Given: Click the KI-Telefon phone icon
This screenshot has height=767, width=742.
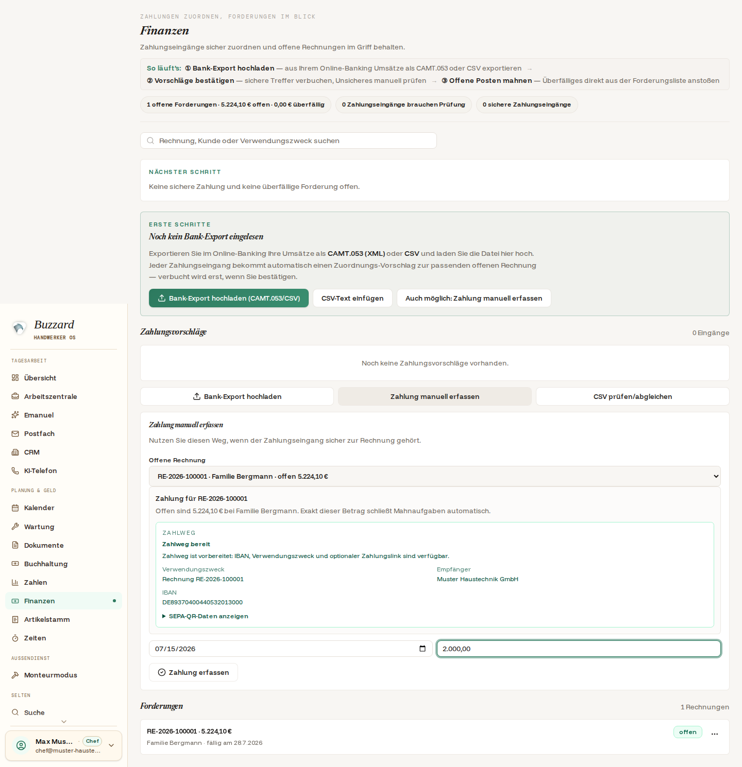Looking at the screenshot, I should click(15, 470).
